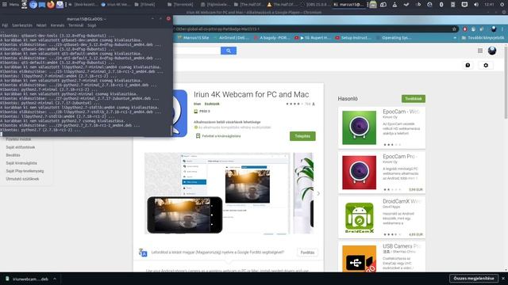Open the Szerkesztés menu in terminal
This screenshot has height=285, width=508.
[22, 25]
